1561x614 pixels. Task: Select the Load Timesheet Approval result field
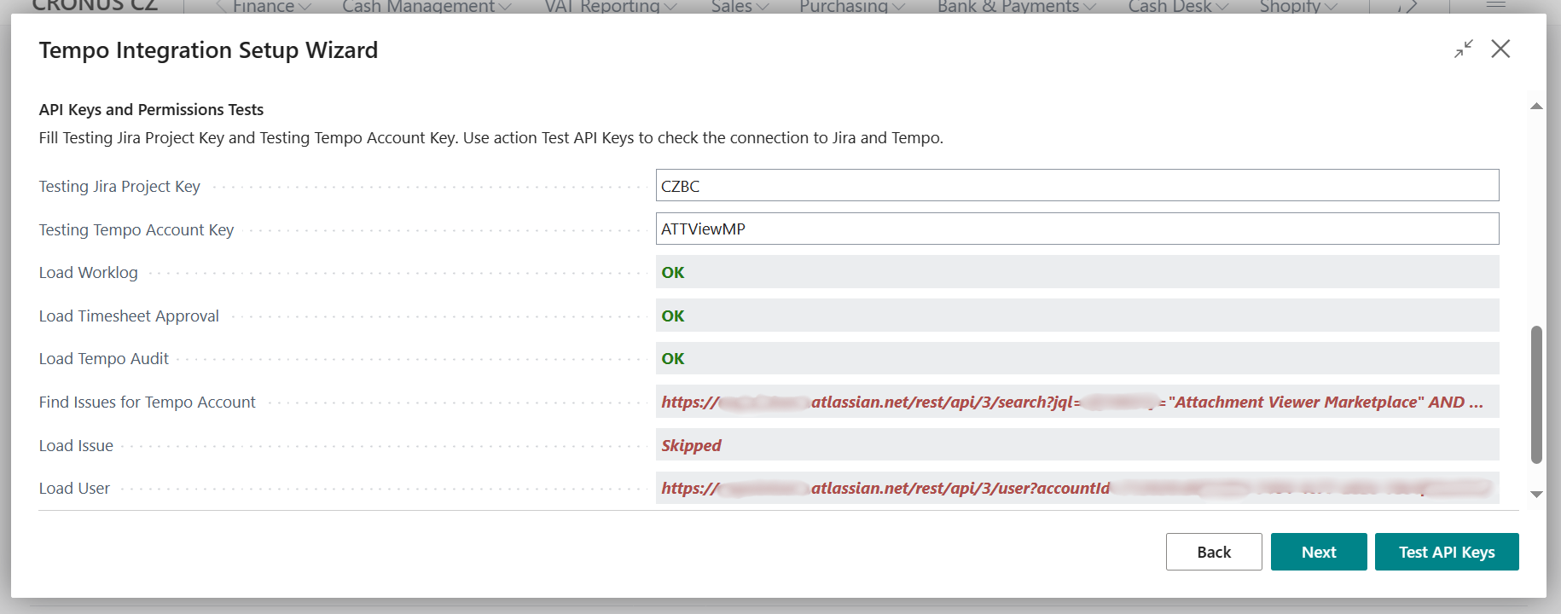[x=1076, y=316]
